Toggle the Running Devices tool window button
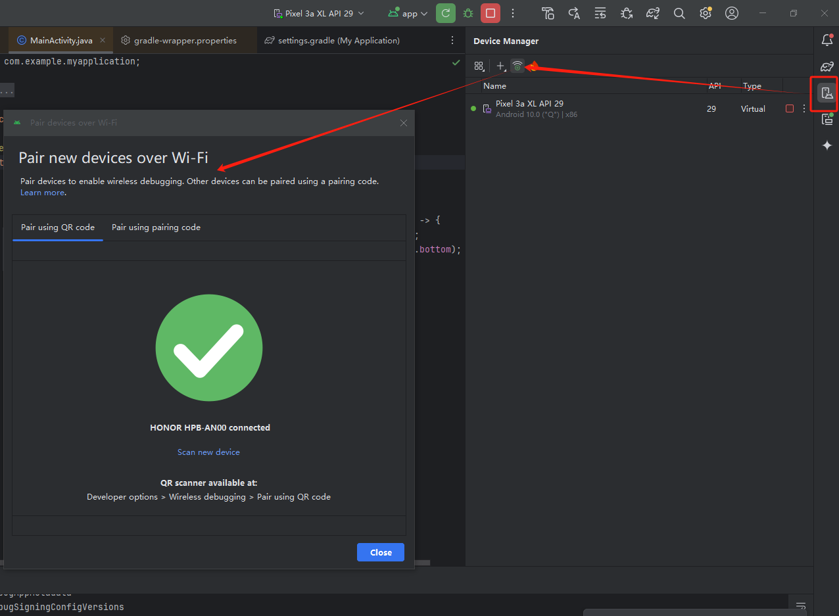 pos(827,119)
